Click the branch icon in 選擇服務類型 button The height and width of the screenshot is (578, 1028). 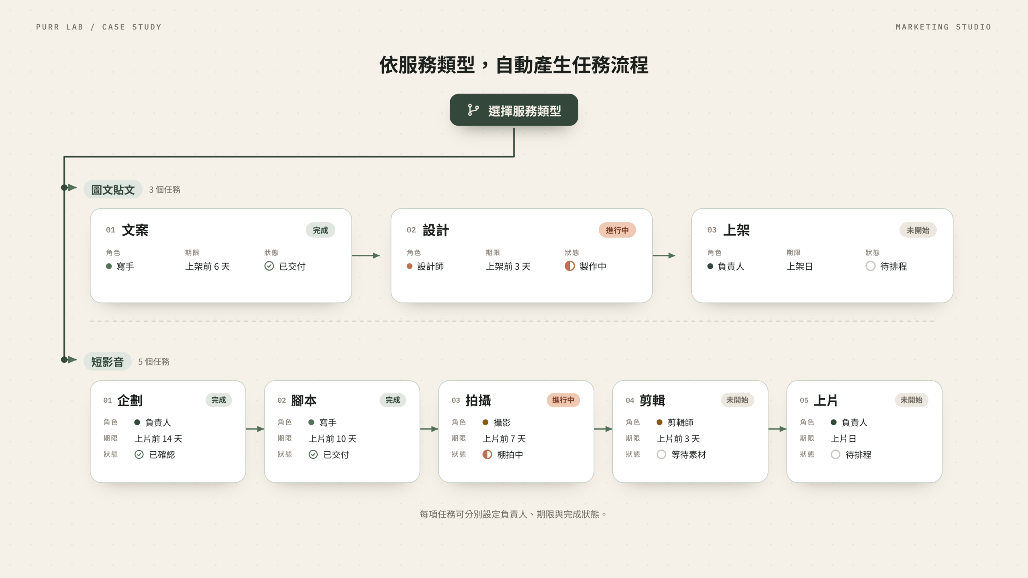(x=473, y=110)
